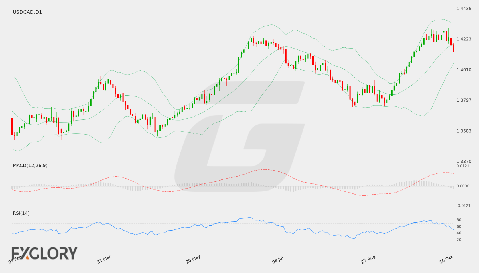Click the 0.0000 MACD scale value
The height and width of the screenshot is (273, 479).
click(463, 186)
